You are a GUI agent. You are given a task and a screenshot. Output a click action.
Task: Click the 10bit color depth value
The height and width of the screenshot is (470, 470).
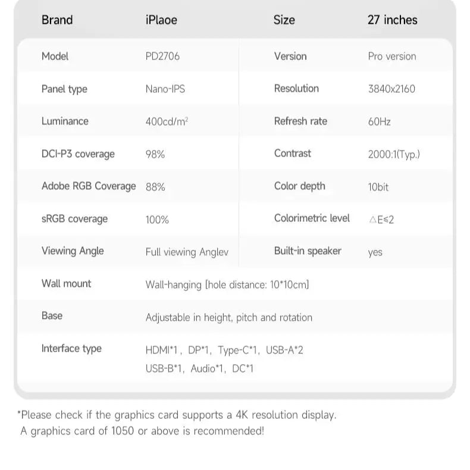[x=378, y=187]
